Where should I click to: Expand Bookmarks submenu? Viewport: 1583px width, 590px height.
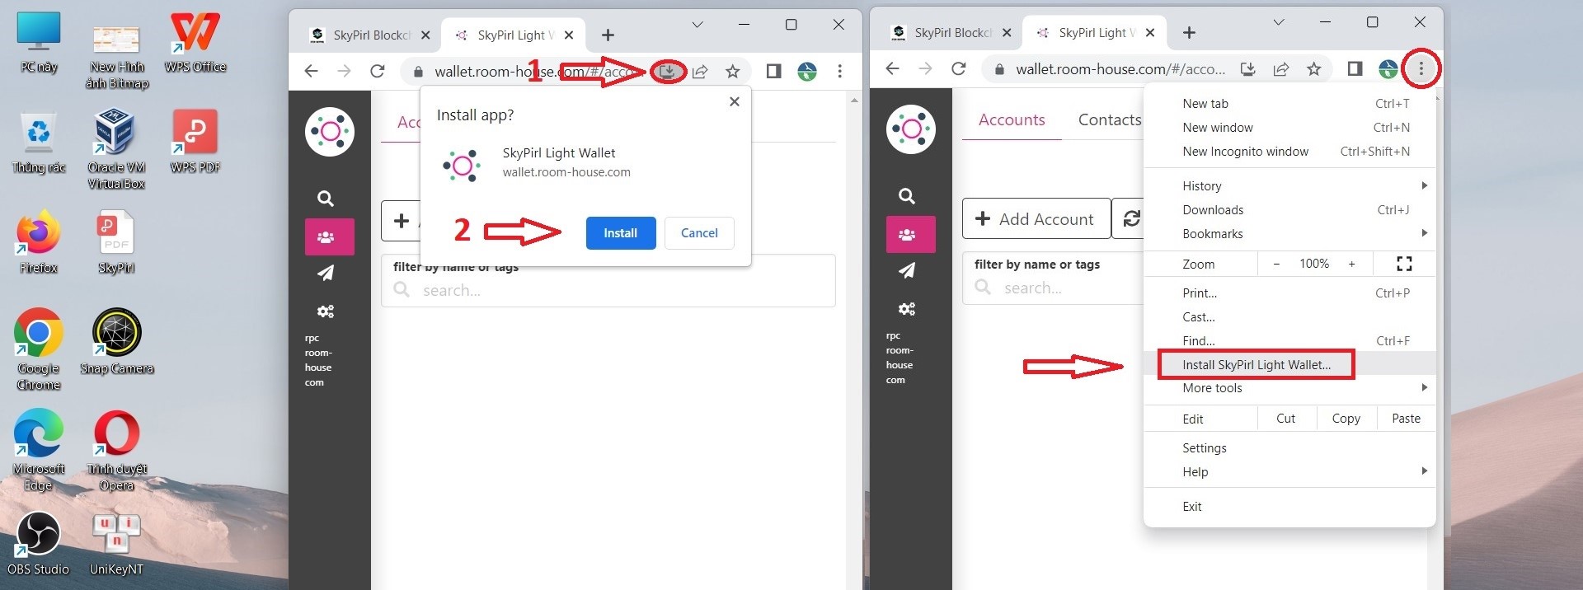(x=1289, y=234)
